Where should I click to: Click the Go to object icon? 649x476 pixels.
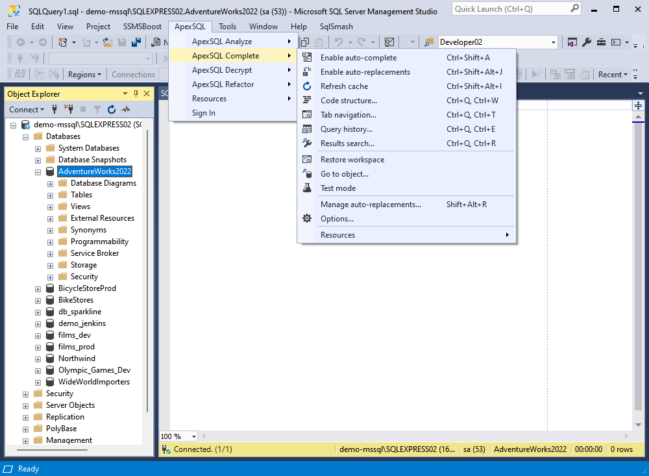(307, 173)
